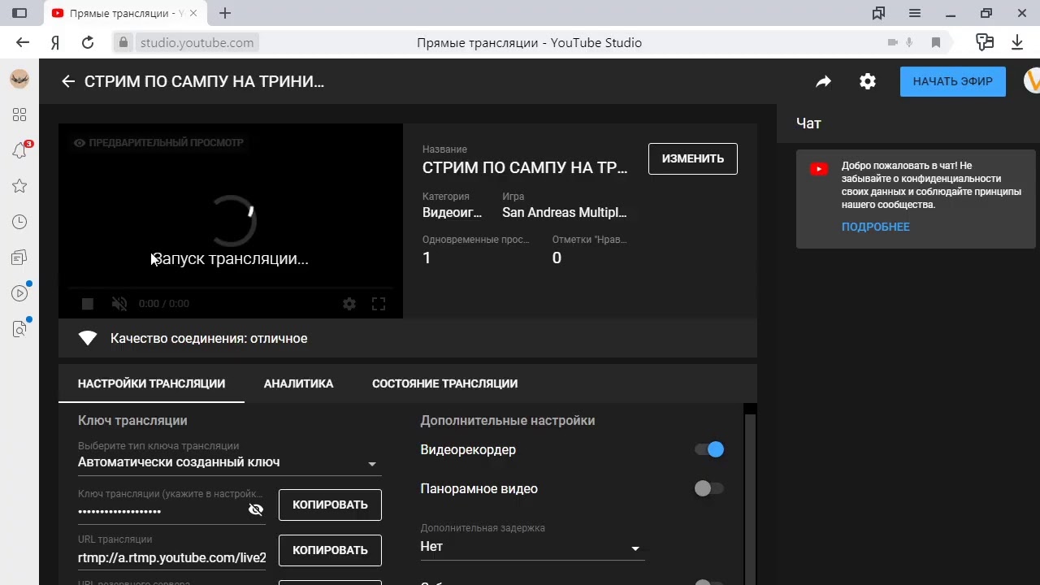
Task: Enable the Панорамное видео toggle
Action: click(709, 488)
